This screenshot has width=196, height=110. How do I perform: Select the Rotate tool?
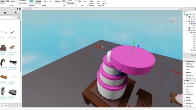click(12, 1)
